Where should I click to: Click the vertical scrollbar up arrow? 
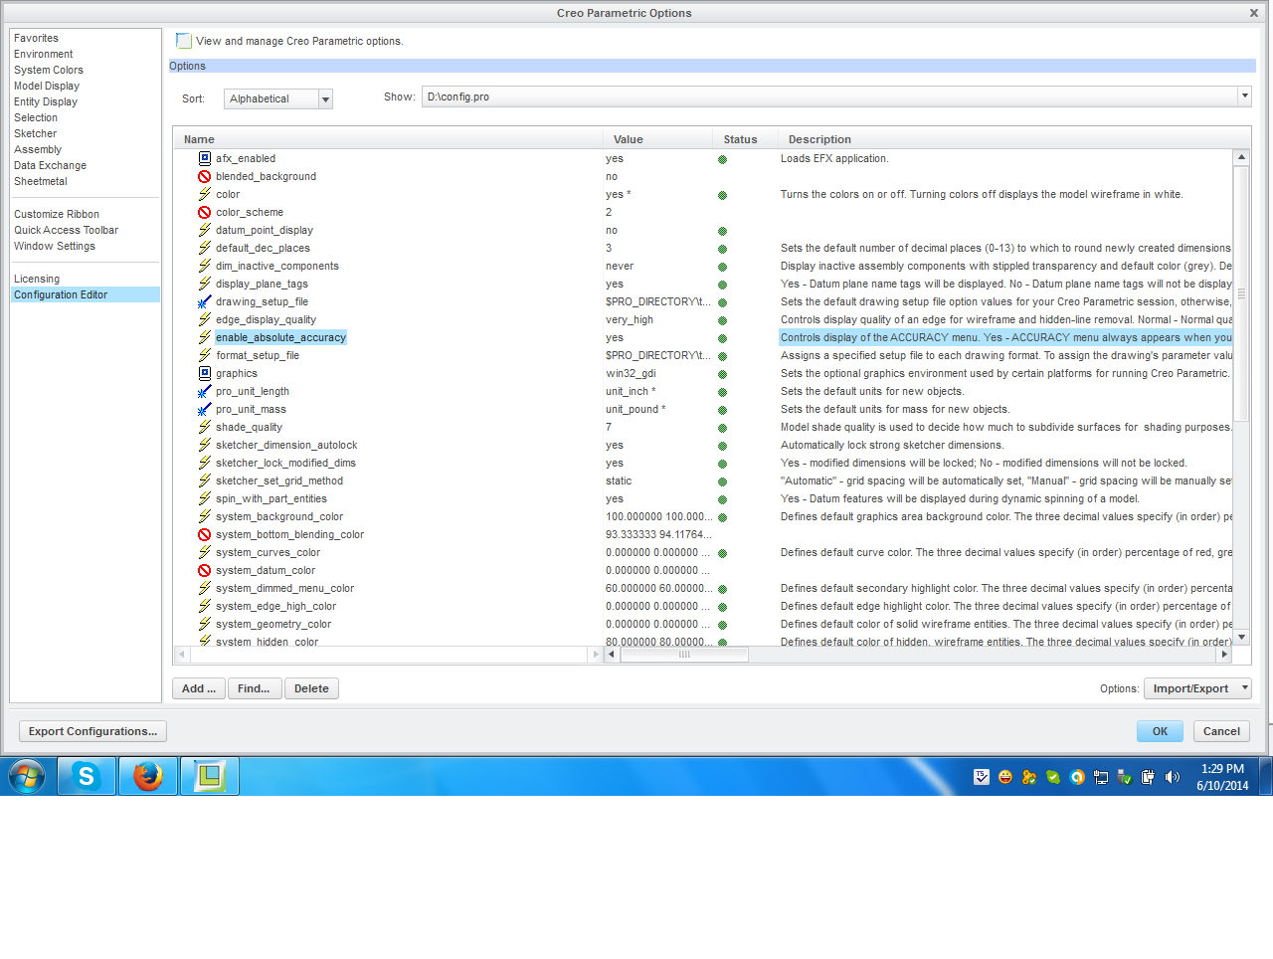(x=1241, y=157)
